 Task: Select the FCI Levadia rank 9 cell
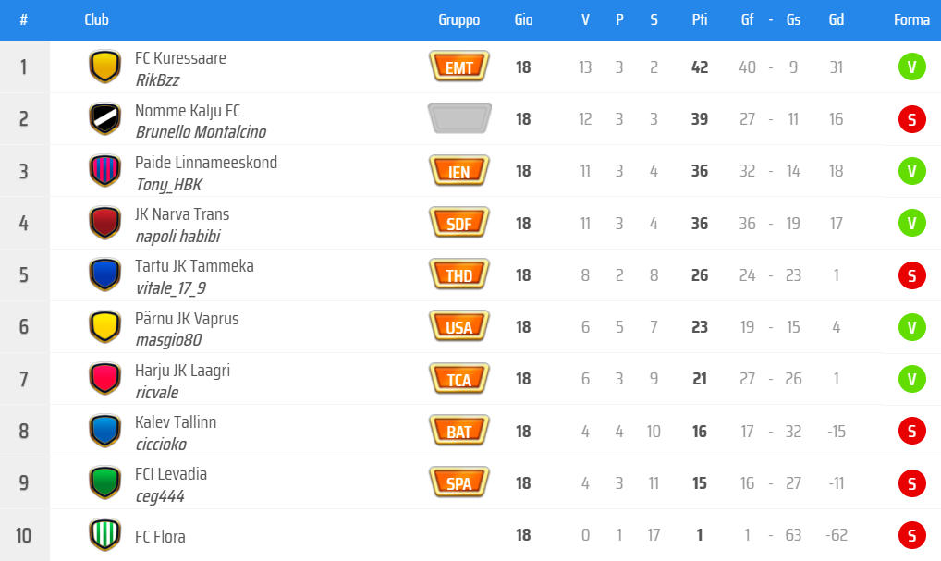coord(24,482)
